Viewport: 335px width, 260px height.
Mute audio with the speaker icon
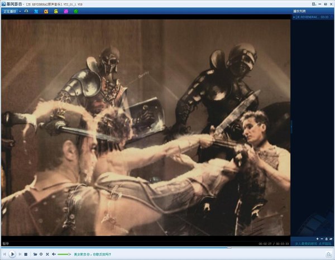tap(54, 254)
